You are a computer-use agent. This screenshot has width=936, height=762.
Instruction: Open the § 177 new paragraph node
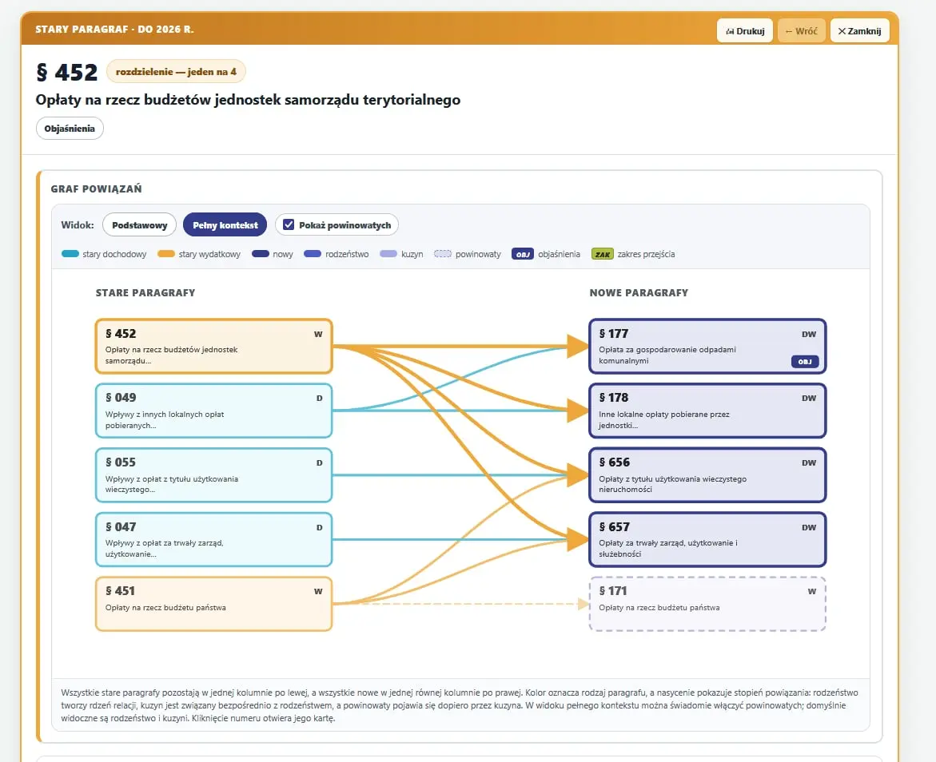point(707,346)
